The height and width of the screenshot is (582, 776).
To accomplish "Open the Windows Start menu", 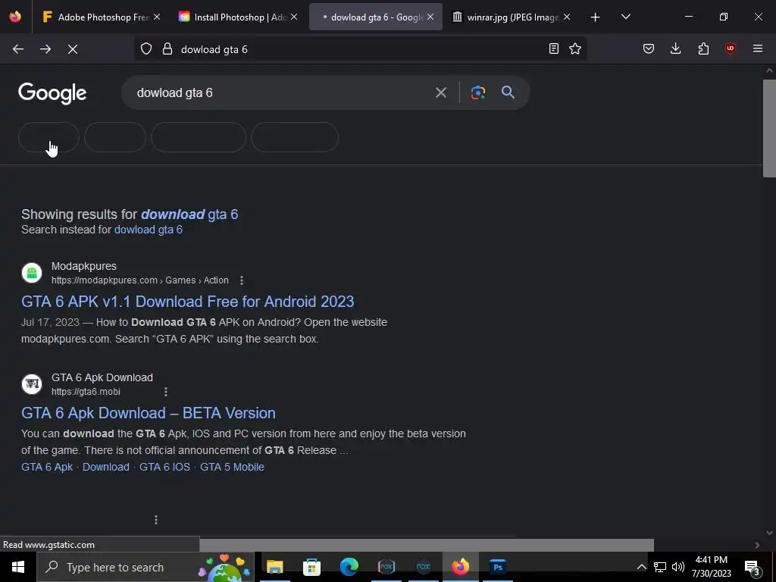I will point(18,567).
